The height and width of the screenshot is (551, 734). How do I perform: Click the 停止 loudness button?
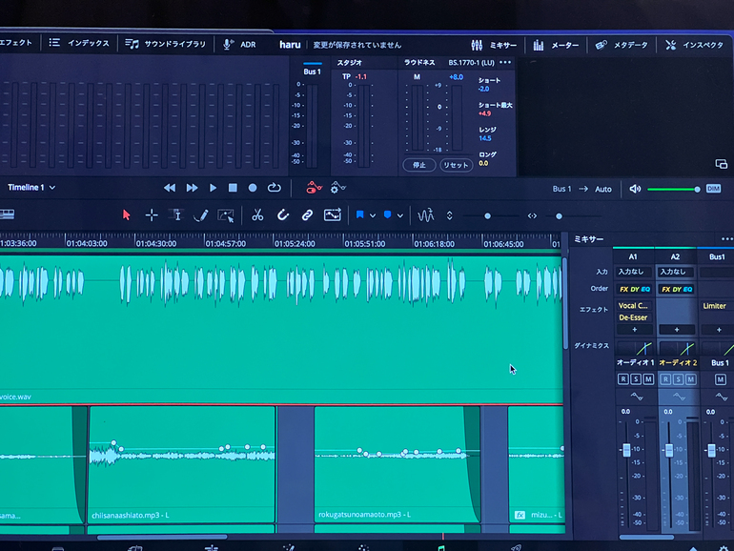tap(419, 165)
